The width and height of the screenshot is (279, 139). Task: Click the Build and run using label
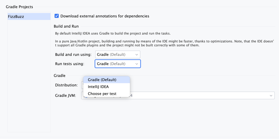click(x=73, y=55)
